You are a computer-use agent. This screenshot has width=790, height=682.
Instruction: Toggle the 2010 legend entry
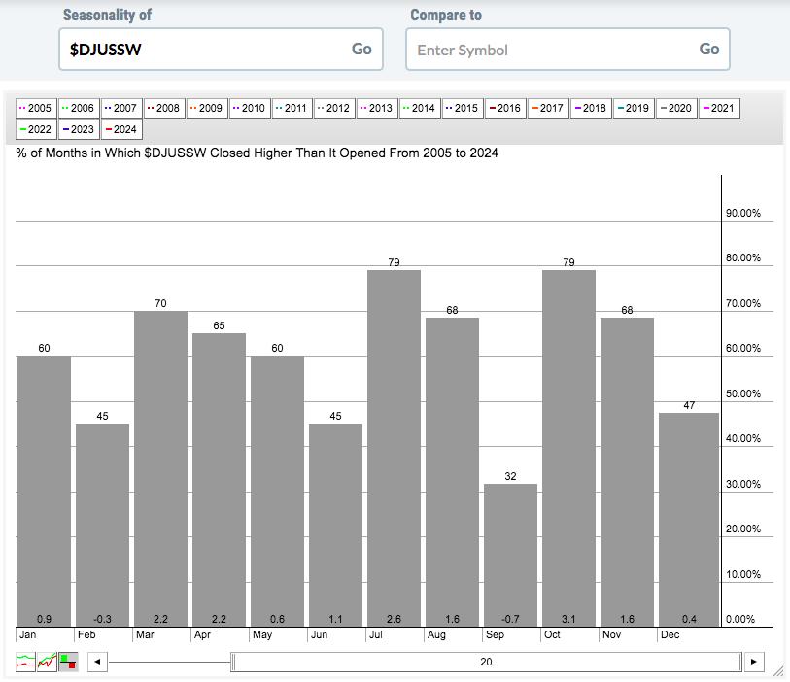pyautogui.click(x=248, y=108)
